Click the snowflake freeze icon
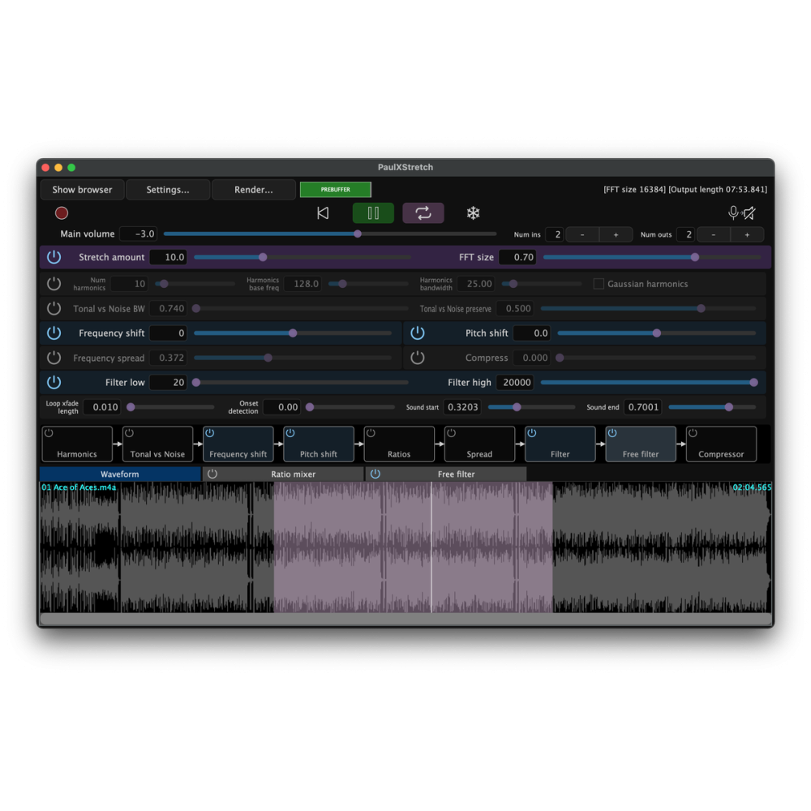The width and height of the screenshot is (811, 811). 473,213
